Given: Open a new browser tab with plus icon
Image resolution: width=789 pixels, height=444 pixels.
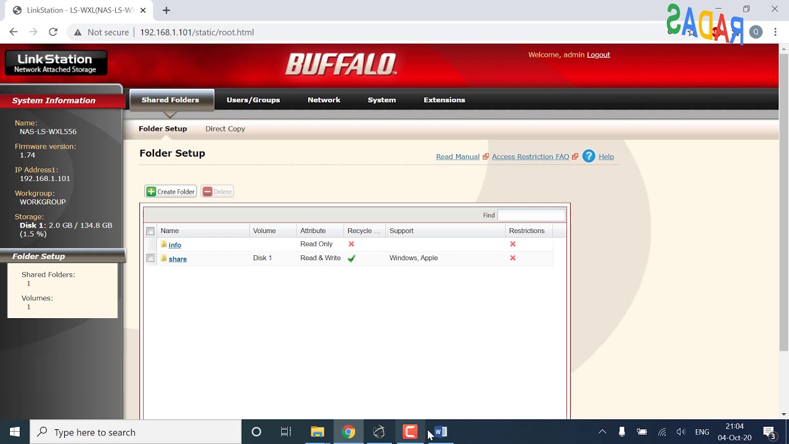Looking at the screenshot, I should click(166, 10).
